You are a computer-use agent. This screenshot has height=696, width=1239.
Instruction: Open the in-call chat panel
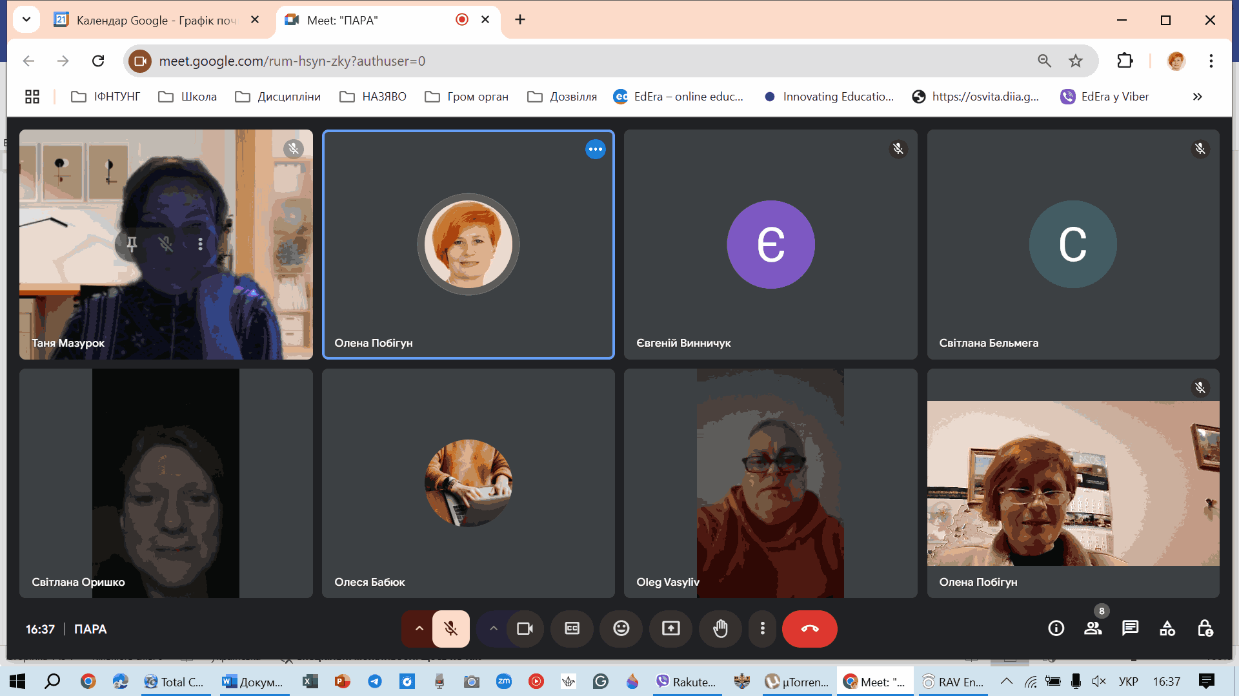click(1130, 628)
